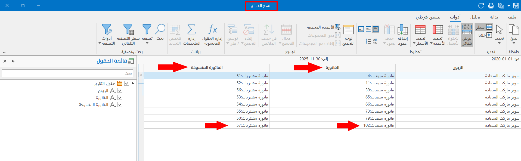Switch to the تحليل (Analysis) tab

(x=475, y=17)
